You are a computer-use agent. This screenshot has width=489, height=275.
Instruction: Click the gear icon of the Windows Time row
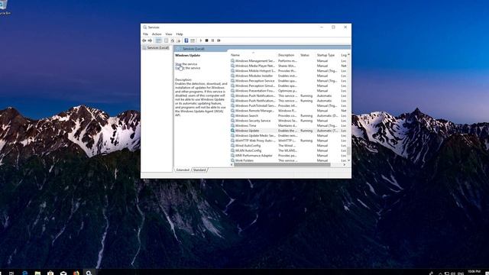[x=232, y=125]
